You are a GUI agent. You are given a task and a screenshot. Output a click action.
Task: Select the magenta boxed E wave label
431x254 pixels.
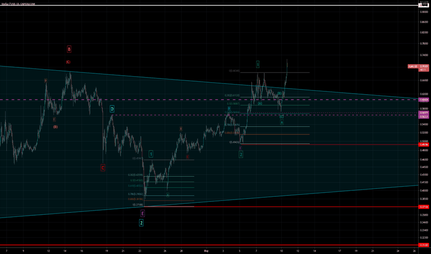click(142, 213)
